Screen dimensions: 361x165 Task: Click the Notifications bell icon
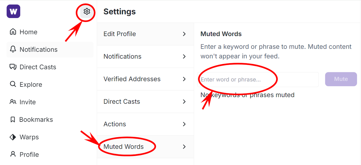pyautogui.click(x=13, y=49)
